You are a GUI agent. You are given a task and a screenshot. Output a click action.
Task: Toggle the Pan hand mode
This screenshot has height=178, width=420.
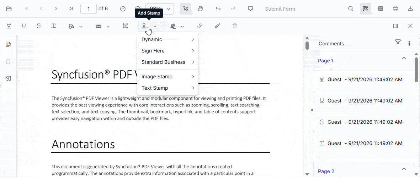tap(200, 9)
